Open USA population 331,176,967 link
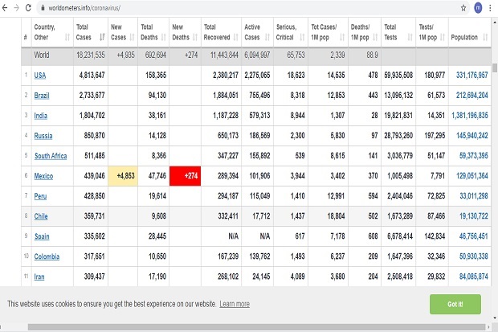The image size is (498, 332). (x=472, y=75)
